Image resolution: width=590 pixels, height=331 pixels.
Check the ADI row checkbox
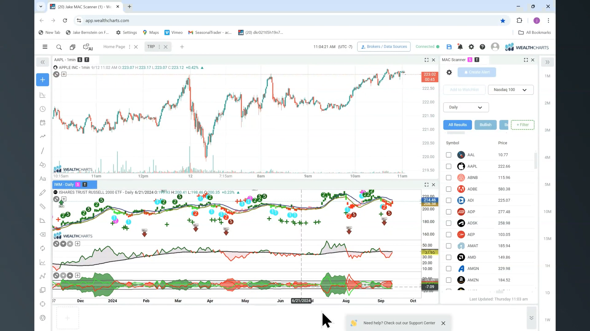pos(449,200)
